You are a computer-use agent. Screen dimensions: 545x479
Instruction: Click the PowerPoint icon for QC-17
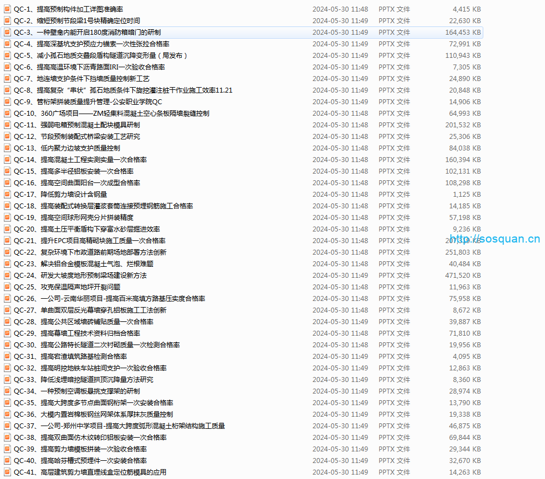point(7,194)
